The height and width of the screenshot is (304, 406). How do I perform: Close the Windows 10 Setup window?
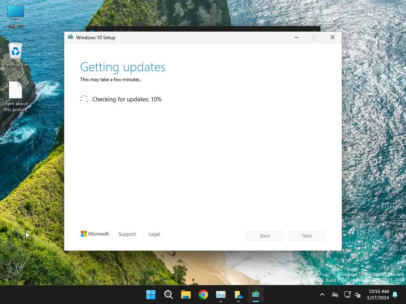coord(333,37)
